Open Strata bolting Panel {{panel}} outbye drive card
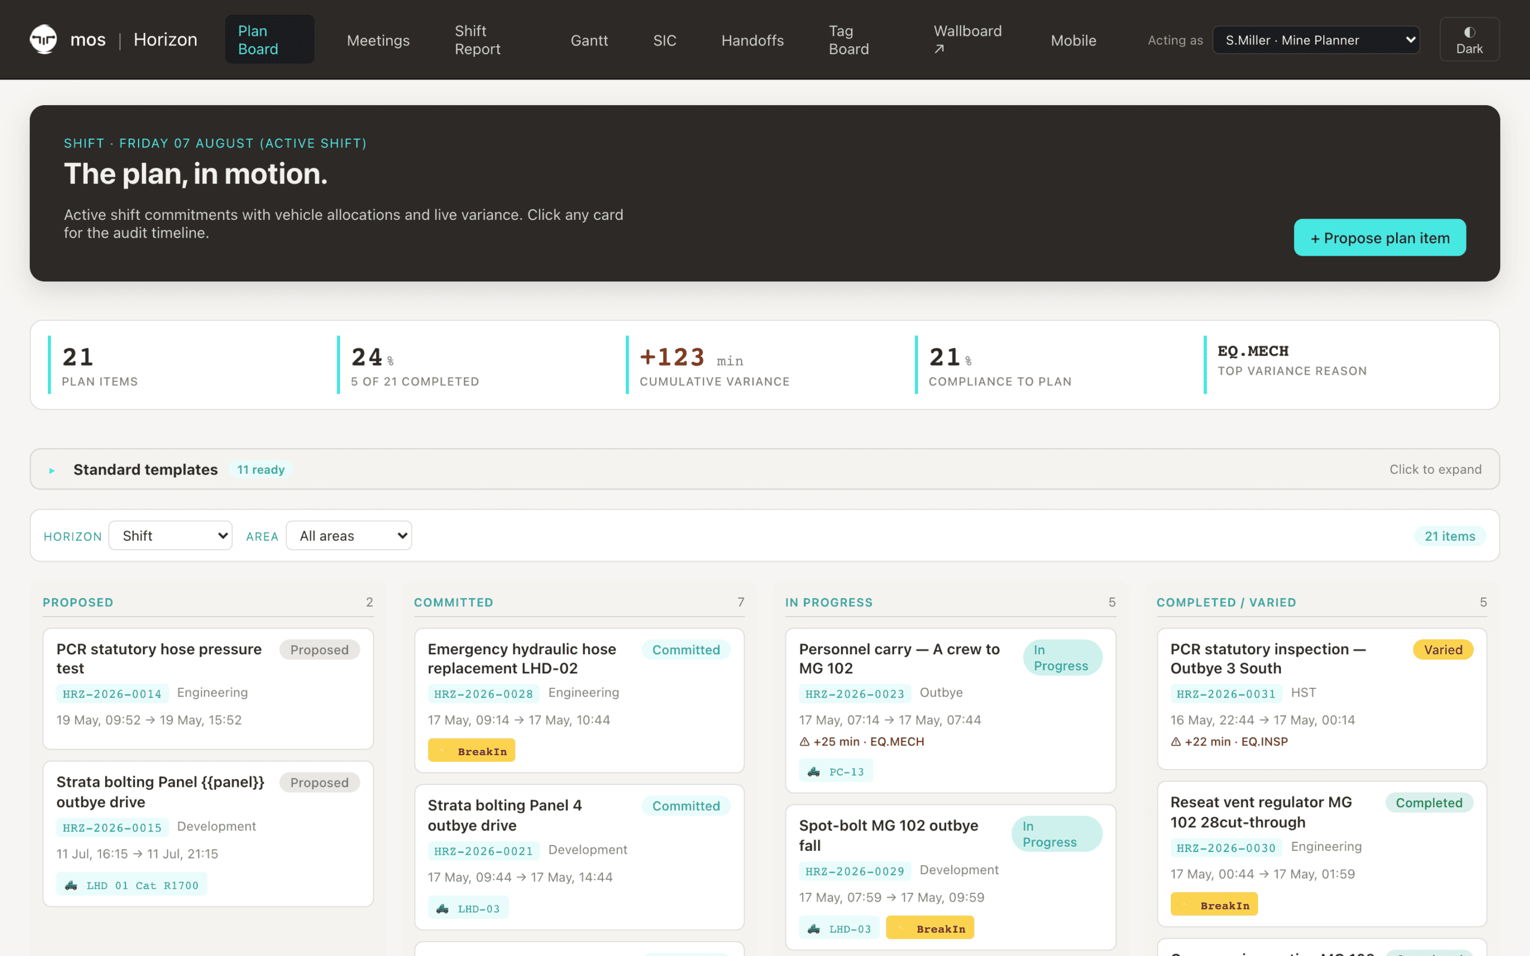This screenshot has height=956, width=1530. point(208,834)
